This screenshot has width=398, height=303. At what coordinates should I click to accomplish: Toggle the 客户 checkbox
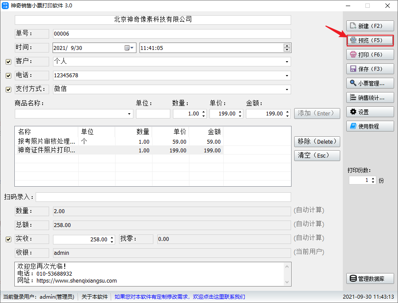tap(8, 62)
